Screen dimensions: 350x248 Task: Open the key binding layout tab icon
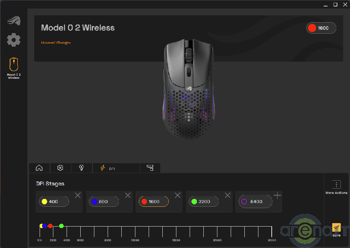pyautogui.click(x=150, y=168)
